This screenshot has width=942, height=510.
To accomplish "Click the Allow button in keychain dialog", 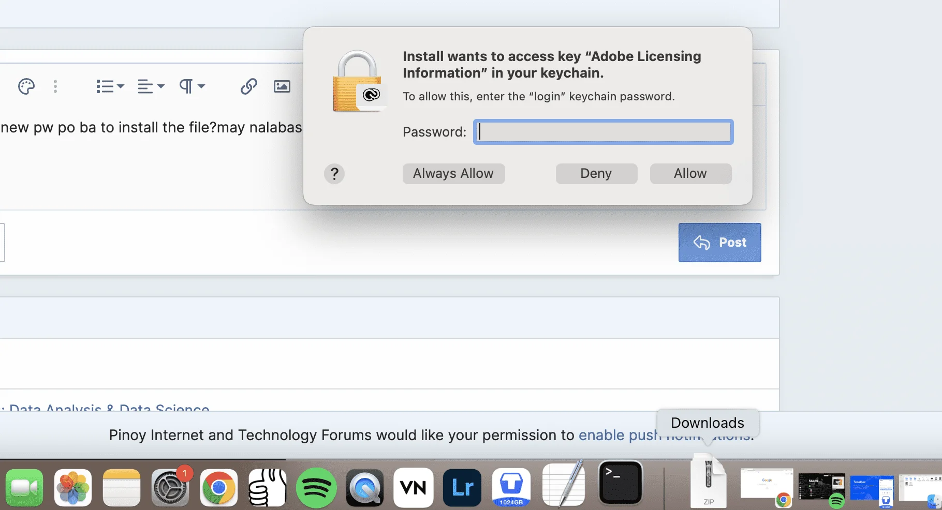I will point(690,173).
